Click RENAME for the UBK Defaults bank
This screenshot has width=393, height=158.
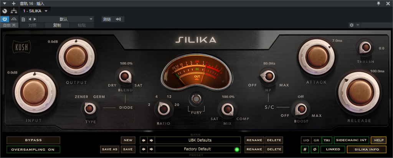click(x=254, y=140)
